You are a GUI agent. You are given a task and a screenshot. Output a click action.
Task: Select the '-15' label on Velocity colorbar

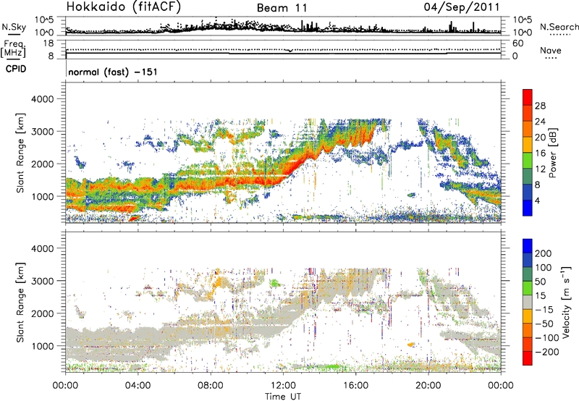pyautogui.click(x=544, y=310)
